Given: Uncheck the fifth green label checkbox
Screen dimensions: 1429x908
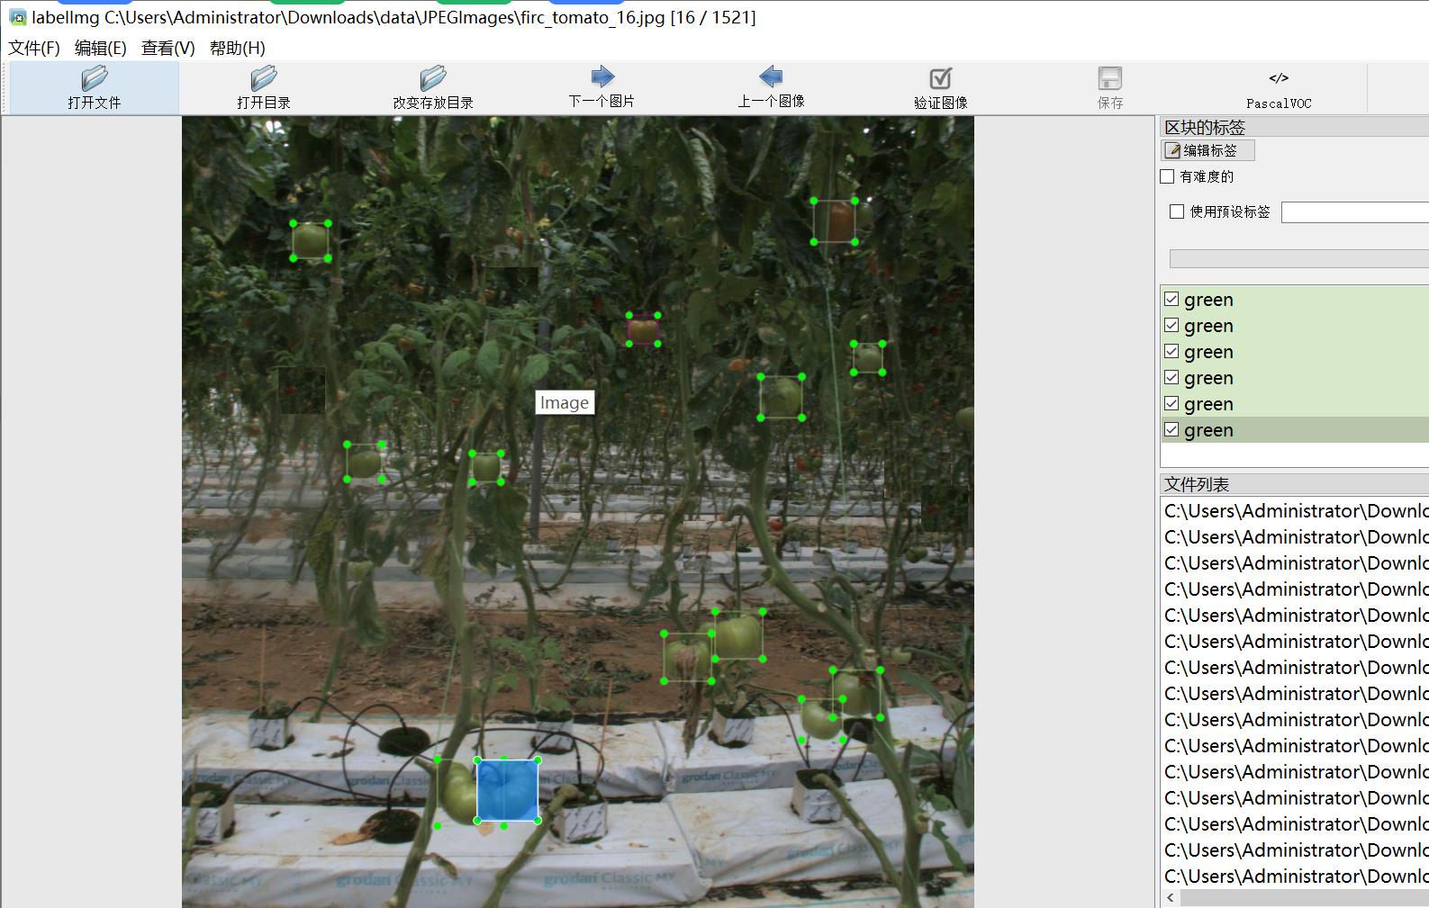Looking at the screenshot, I should pyautogui.click(x=1171, y=403).
